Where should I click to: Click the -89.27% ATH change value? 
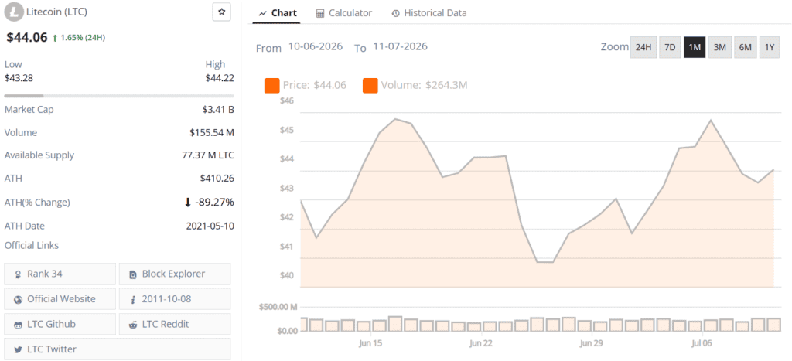215,203
